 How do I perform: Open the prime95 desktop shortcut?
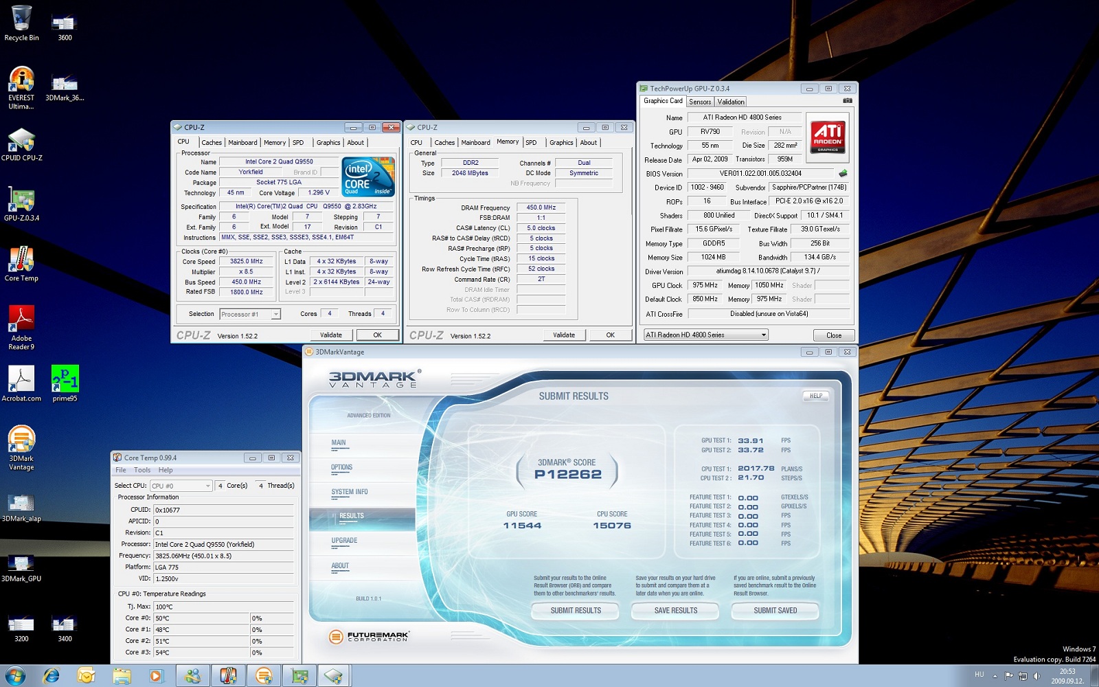pyautogui.click(x=65, y=379)
